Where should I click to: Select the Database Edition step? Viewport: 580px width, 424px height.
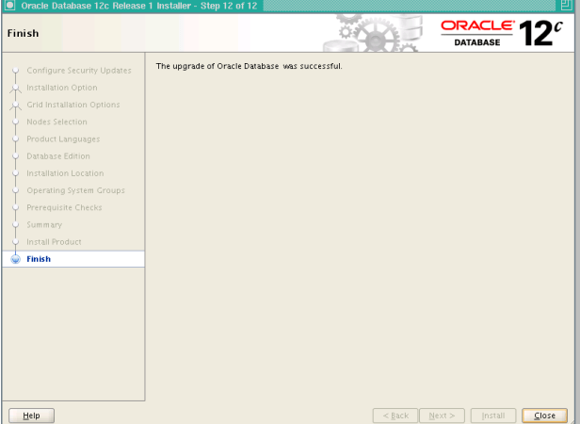(58, 155)
